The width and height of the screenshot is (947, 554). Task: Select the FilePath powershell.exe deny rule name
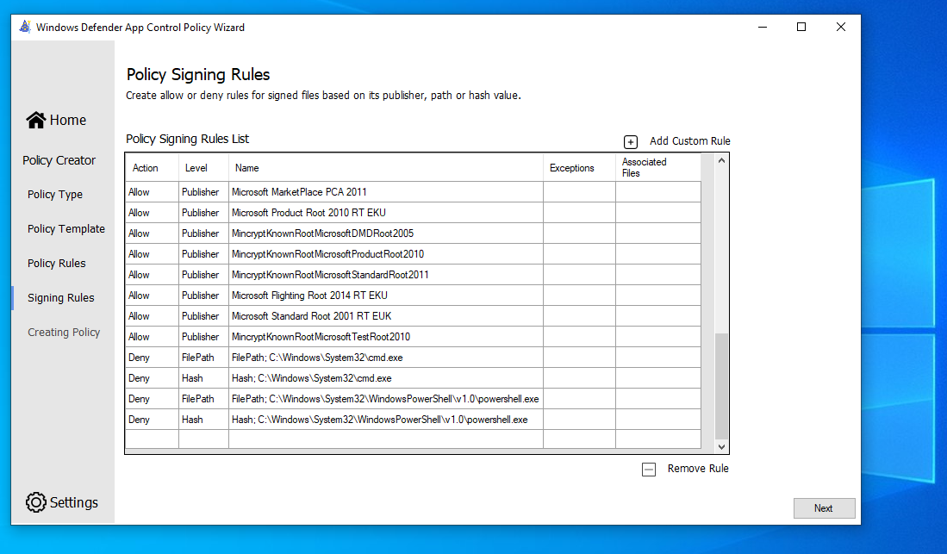click(x=385, y=399)
